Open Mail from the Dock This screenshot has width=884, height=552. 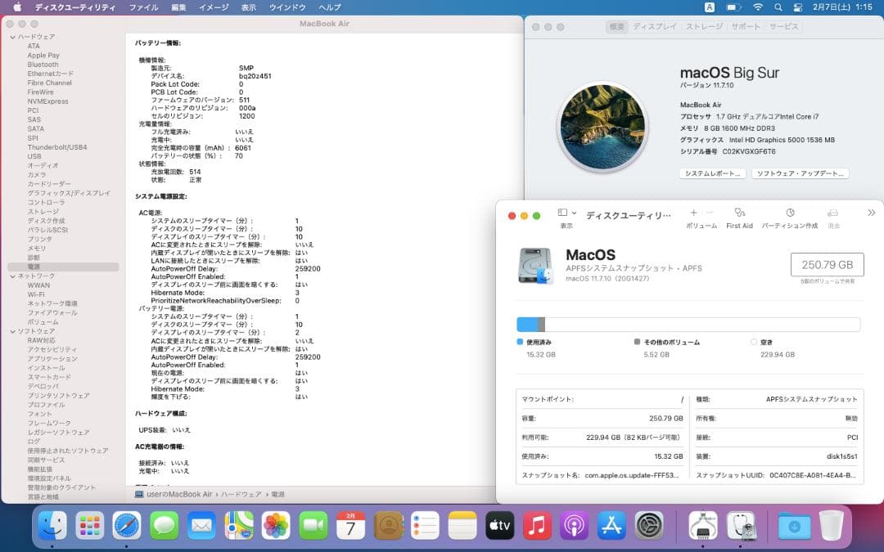(201, 526)
